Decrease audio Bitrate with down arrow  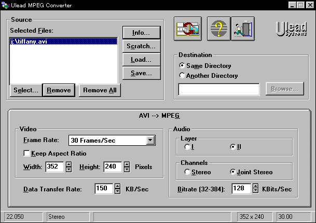tap(255, 191)
